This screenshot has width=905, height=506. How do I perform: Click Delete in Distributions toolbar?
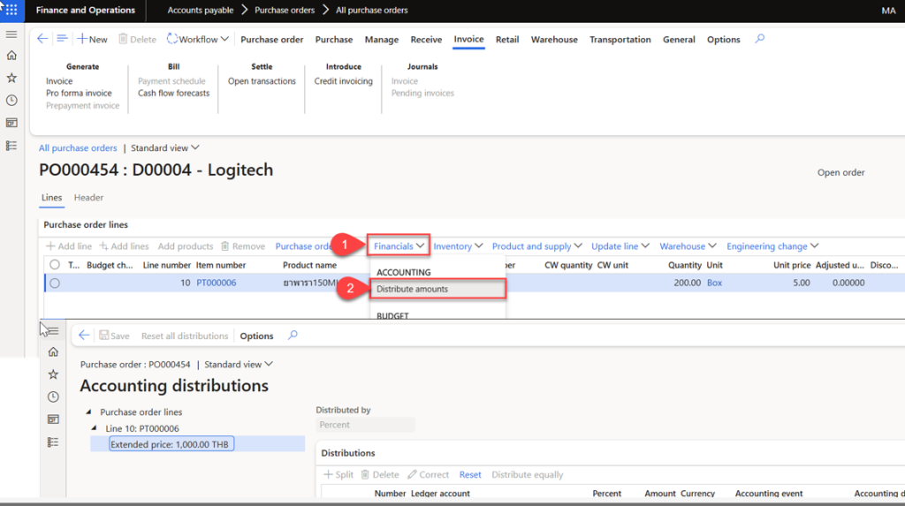click(x=380, y=475)
